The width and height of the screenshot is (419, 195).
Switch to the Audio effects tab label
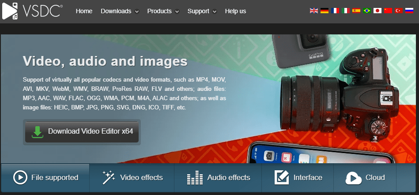tap(229, 178)
